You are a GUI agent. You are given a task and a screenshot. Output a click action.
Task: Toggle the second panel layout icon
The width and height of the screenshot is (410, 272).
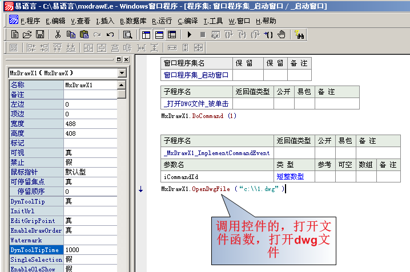159,34
